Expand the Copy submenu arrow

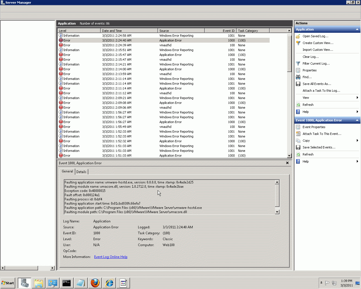[x=357, y=141]
